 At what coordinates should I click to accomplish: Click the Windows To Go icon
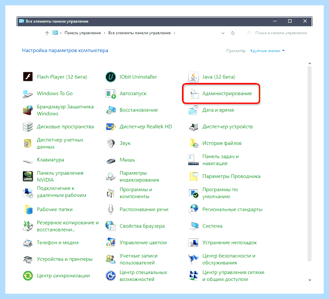pyautogui.click(x=28, y=93)
